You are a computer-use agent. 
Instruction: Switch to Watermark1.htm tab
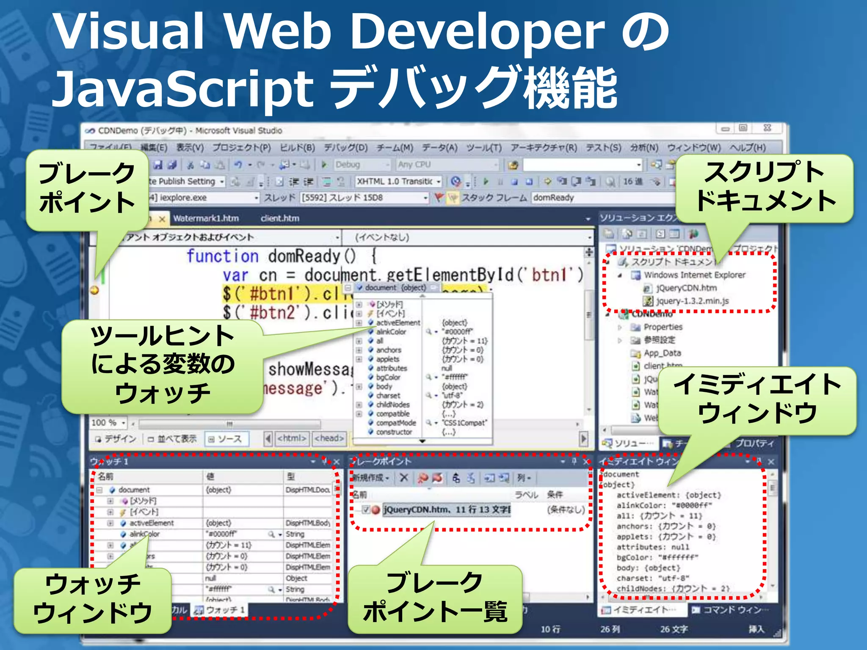click(x=206, y=218)
